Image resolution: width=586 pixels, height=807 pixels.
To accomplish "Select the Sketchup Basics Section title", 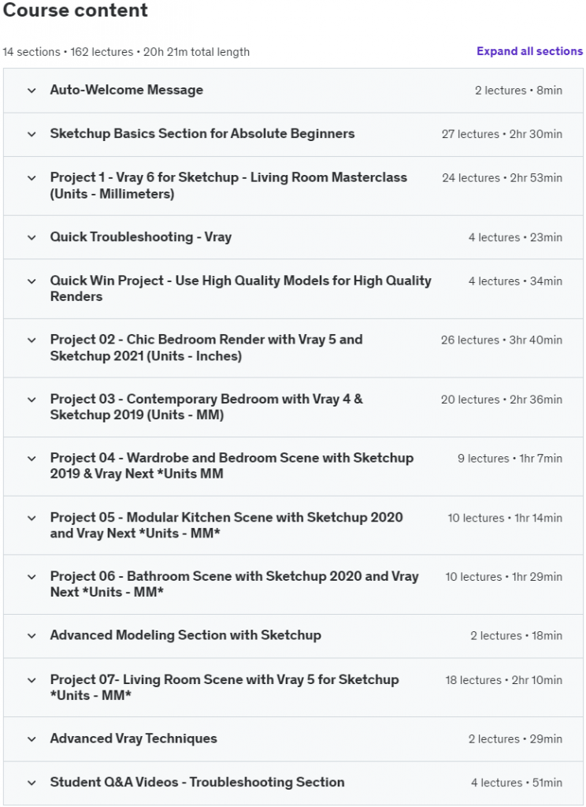I will pyautogui.click(x=202, y=134).
